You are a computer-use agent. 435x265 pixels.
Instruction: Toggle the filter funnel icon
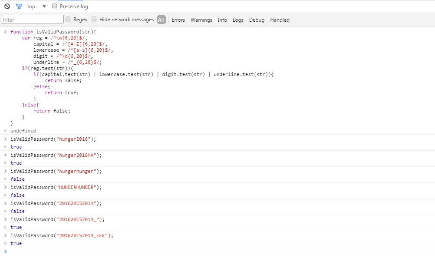(x=19, y=6)
